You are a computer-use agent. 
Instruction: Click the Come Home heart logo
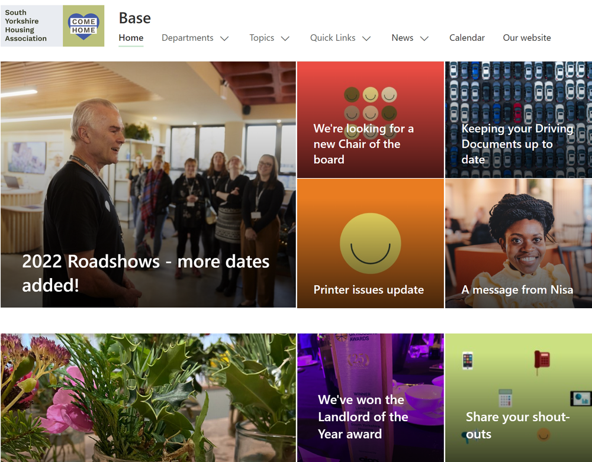83,26
